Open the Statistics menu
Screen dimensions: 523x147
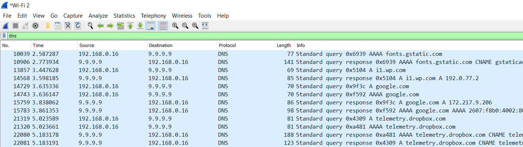click(x=124, y=16)
